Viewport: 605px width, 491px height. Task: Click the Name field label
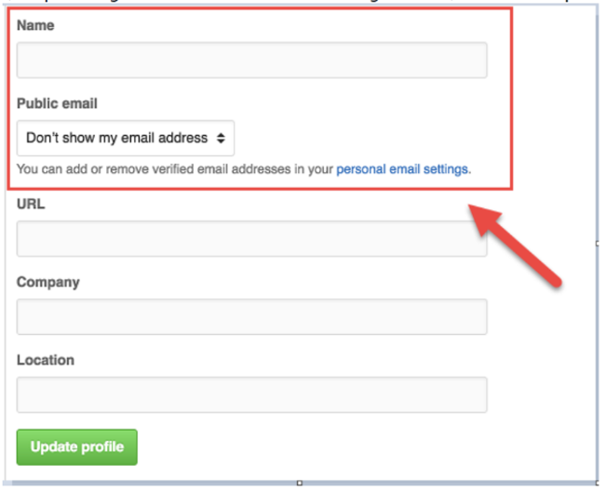click(35, 25)
